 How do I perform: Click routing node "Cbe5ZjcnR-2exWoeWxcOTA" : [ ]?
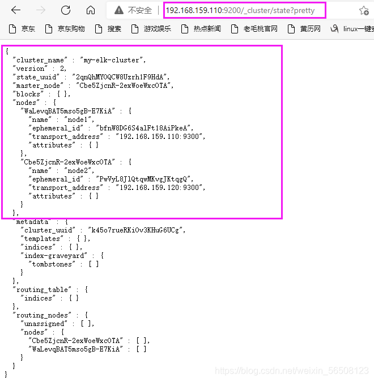[89, 341]
